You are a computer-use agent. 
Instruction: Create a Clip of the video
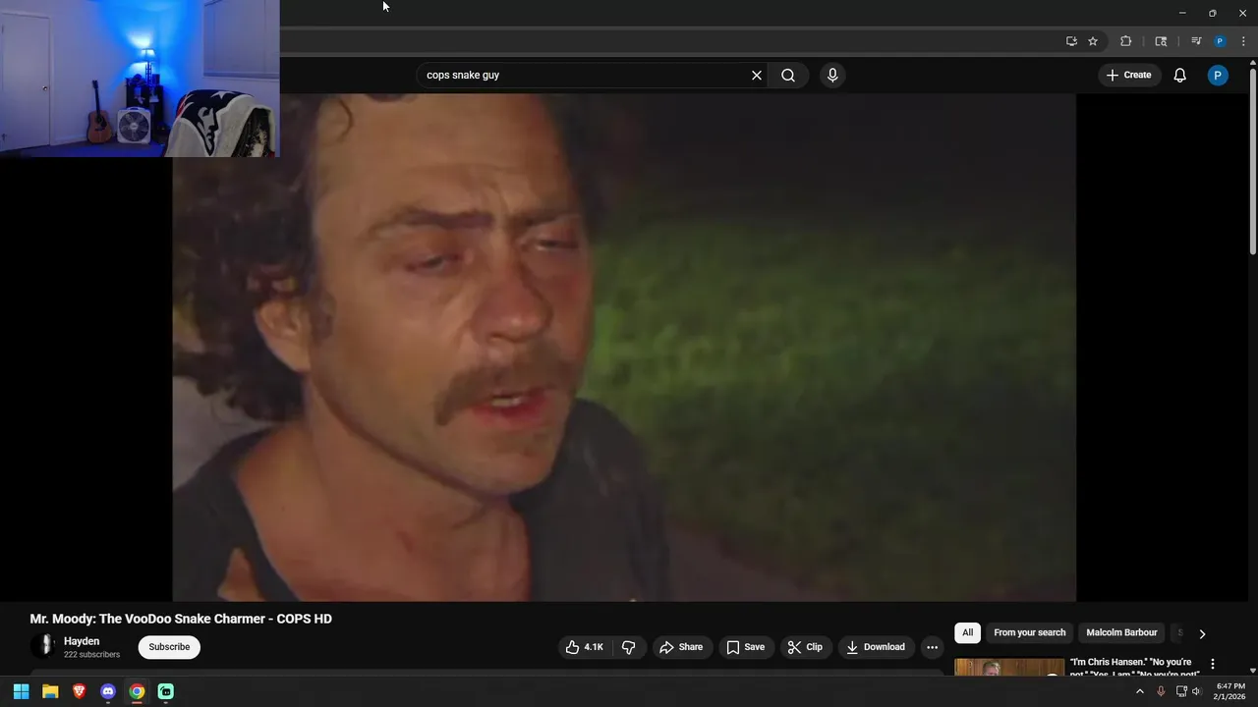(805, 647)
